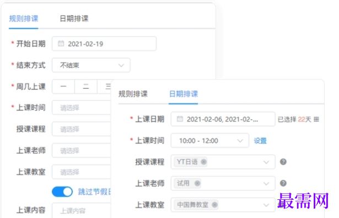Expand the 上课老师 dropdown arrow in front panel
The image size is (339, 218).
(266, 184)
